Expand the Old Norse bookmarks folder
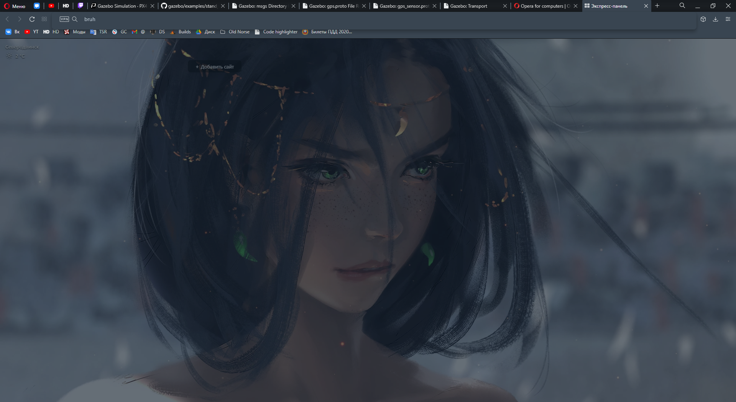The height and width of the screenshot is (402, 736). click(x=235, y=32)
